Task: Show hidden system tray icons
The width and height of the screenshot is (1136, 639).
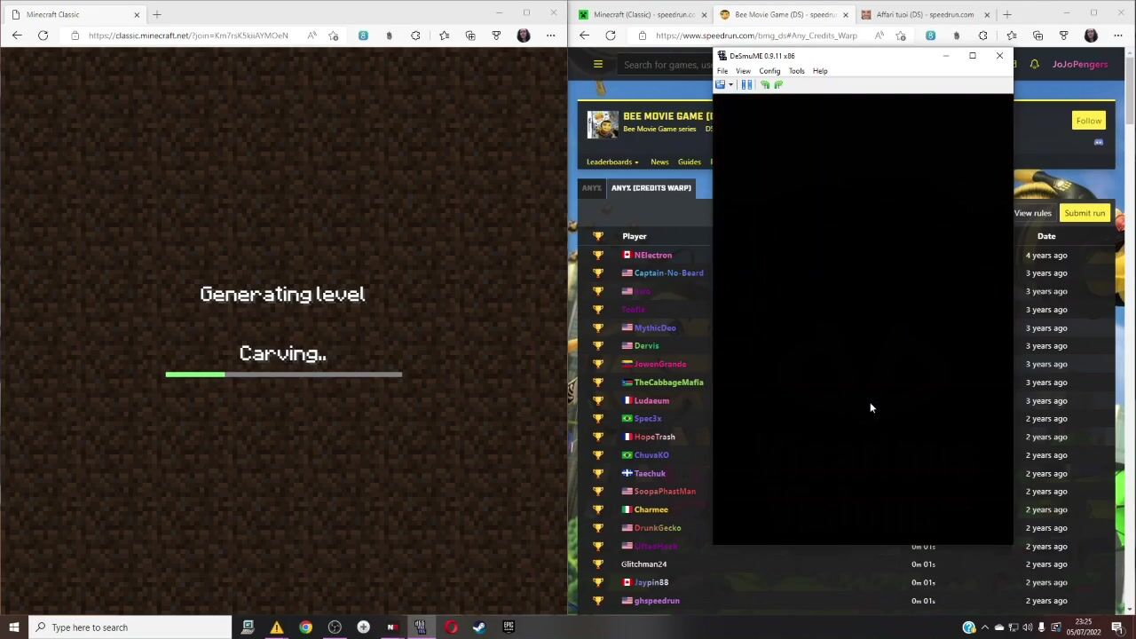Action: tap(984, 627)
